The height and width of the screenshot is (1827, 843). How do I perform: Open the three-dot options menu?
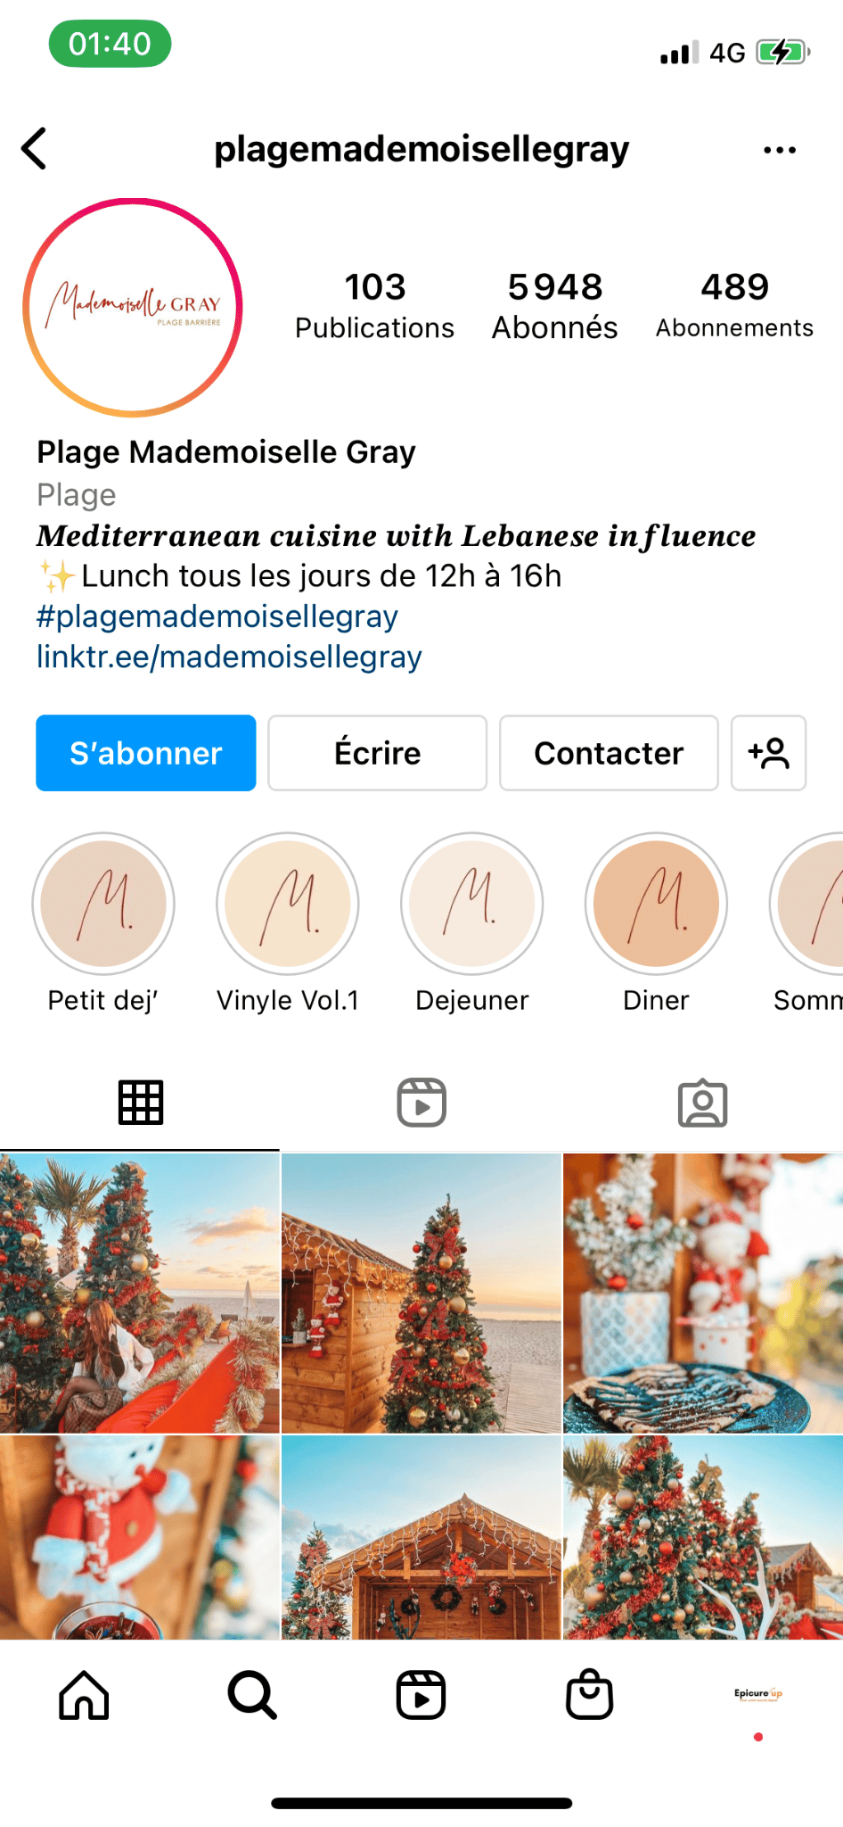[780, 150]
